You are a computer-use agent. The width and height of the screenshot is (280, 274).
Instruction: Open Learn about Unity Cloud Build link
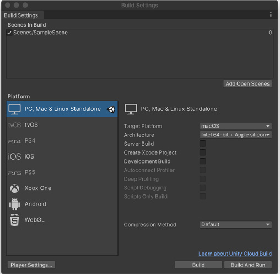235,254
